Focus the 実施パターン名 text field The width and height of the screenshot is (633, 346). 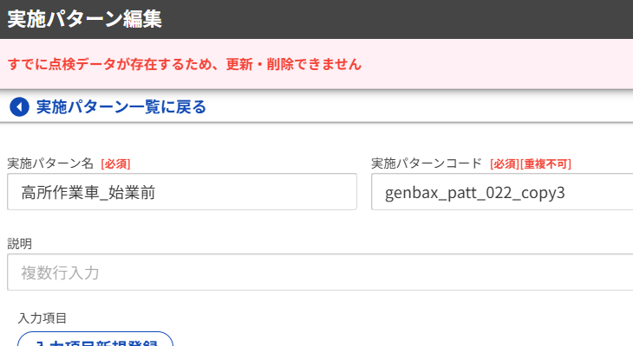[x=182, y=192]
